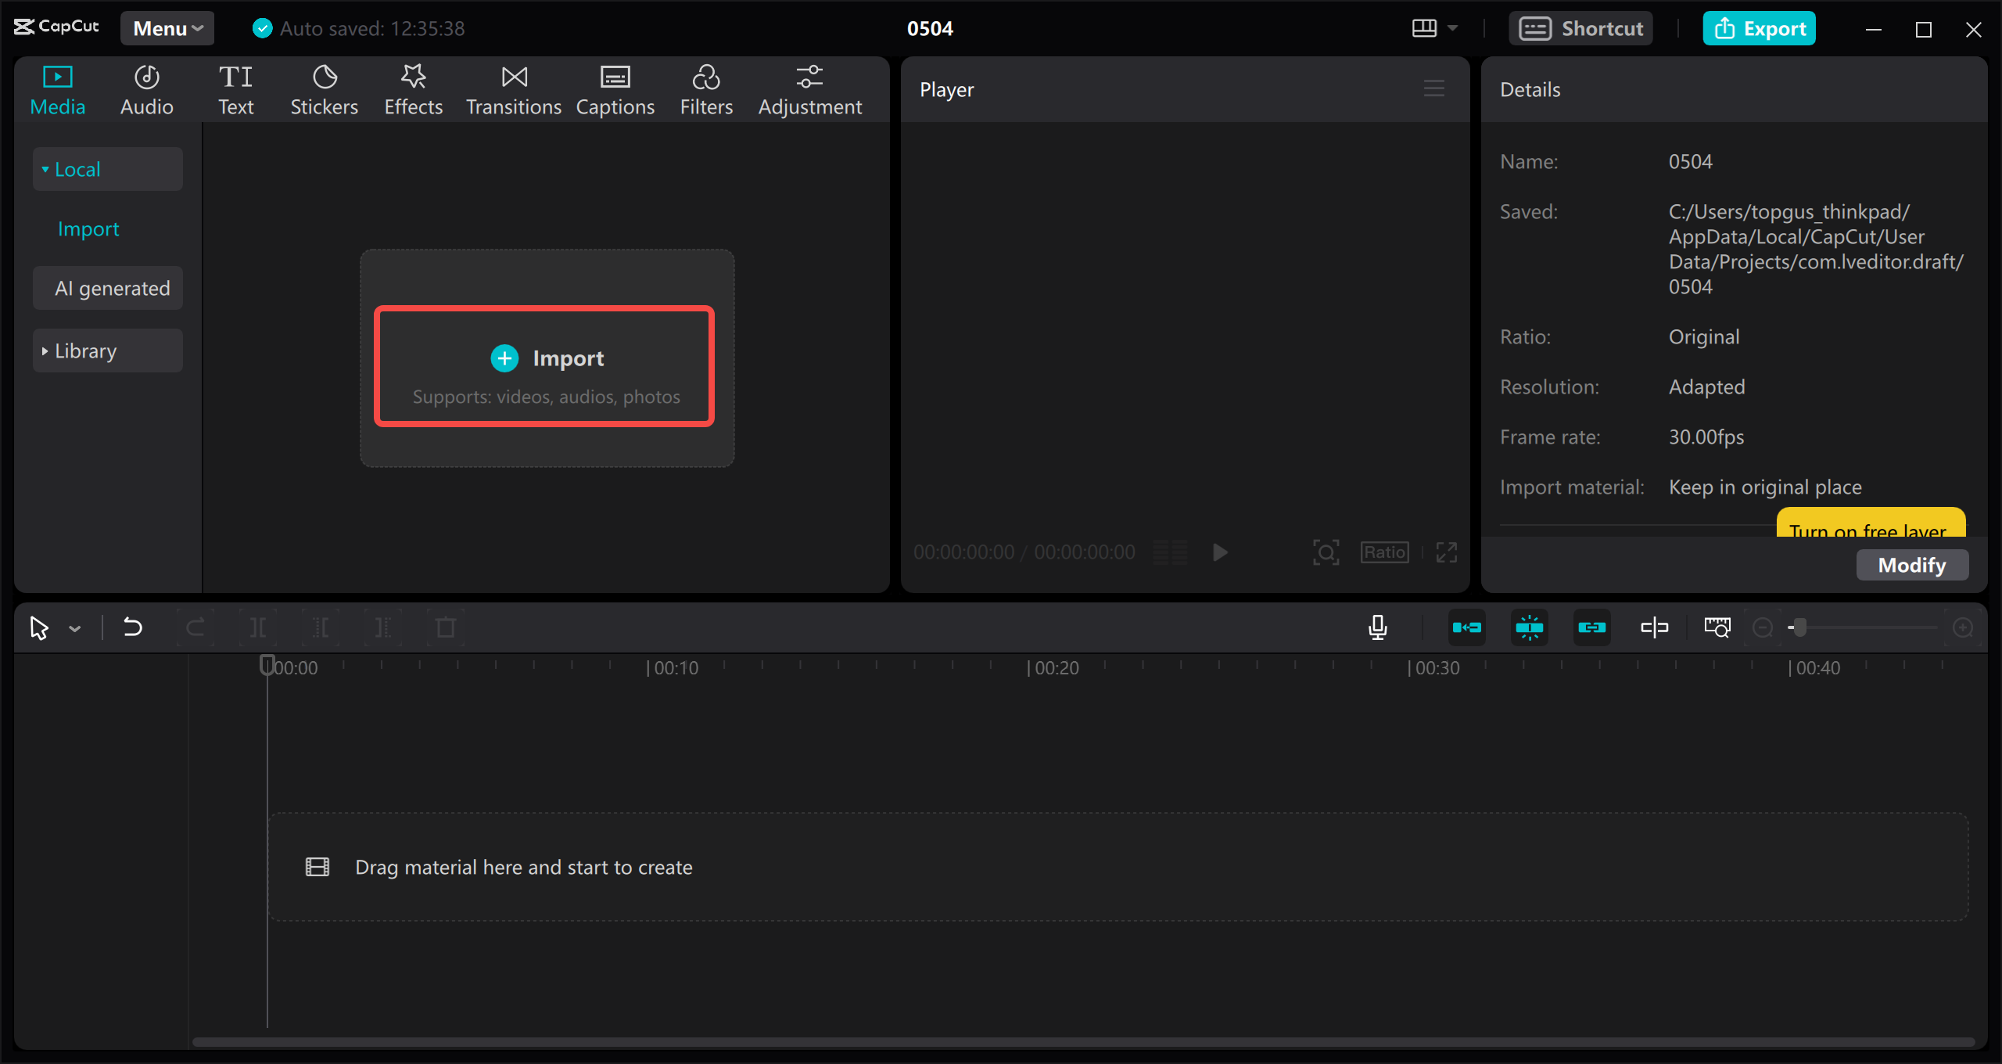Adjust the timeline zoom slider
The height and width of the screenshot is (1064, 2002).
point(1799,627)
